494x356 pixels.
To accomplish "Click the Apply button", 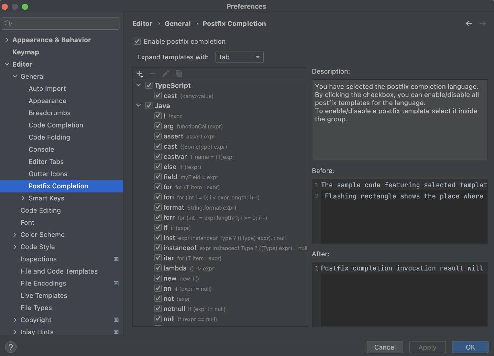I will 427,347.
